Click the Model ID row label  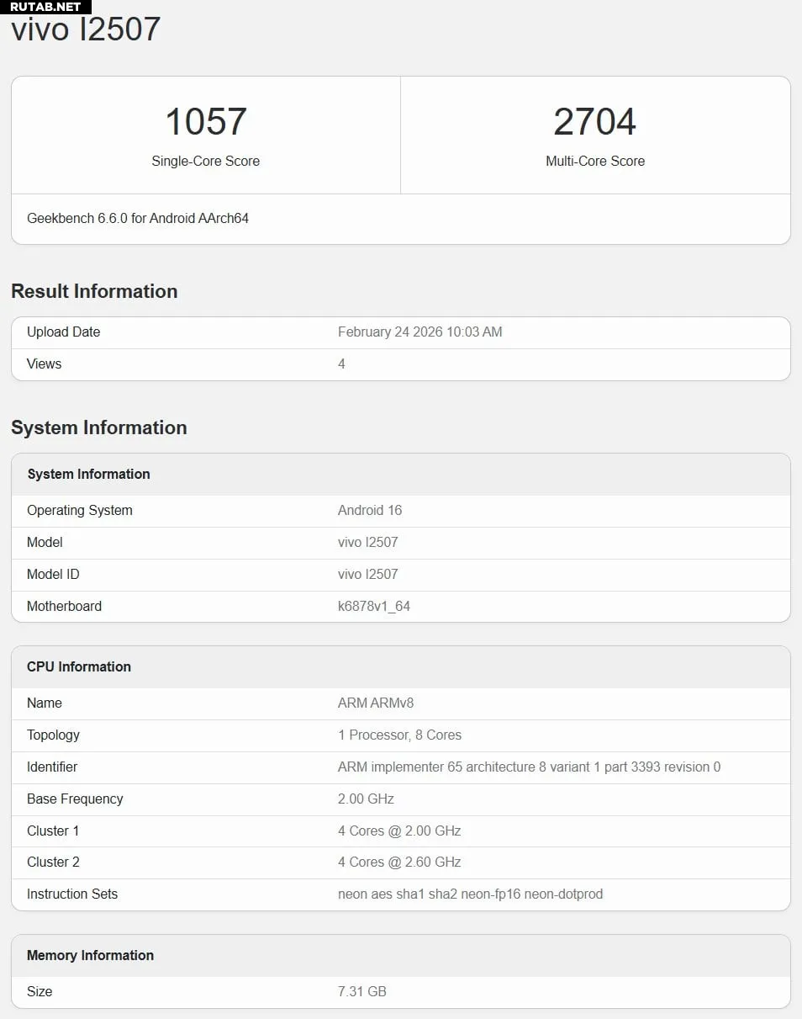[53, 575]
